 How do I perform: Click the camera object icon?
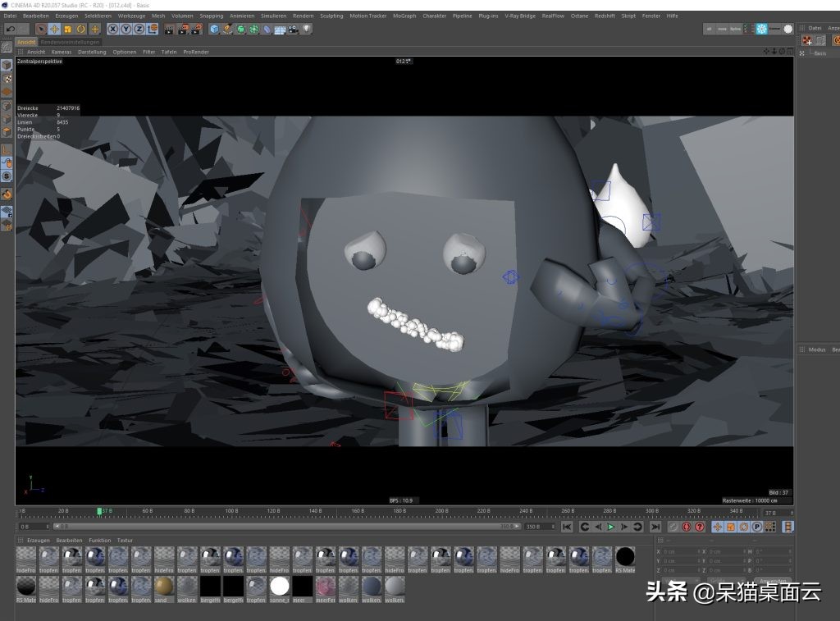tap(293, 29)
